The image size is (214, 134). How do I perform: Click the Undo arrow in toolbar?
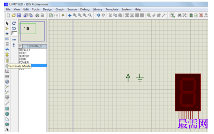(x=98, y=15)
